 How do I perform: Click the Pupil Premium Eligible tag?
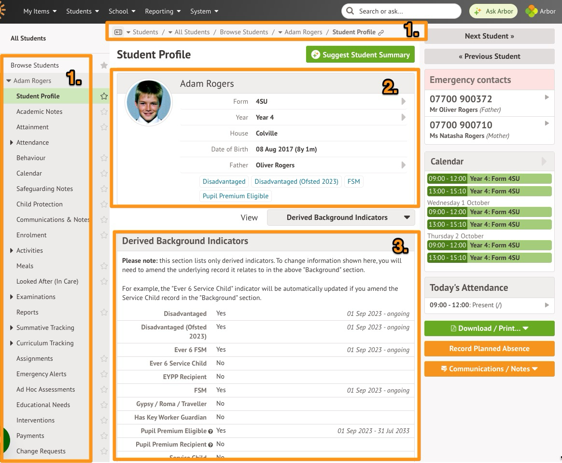coord(236,196)
